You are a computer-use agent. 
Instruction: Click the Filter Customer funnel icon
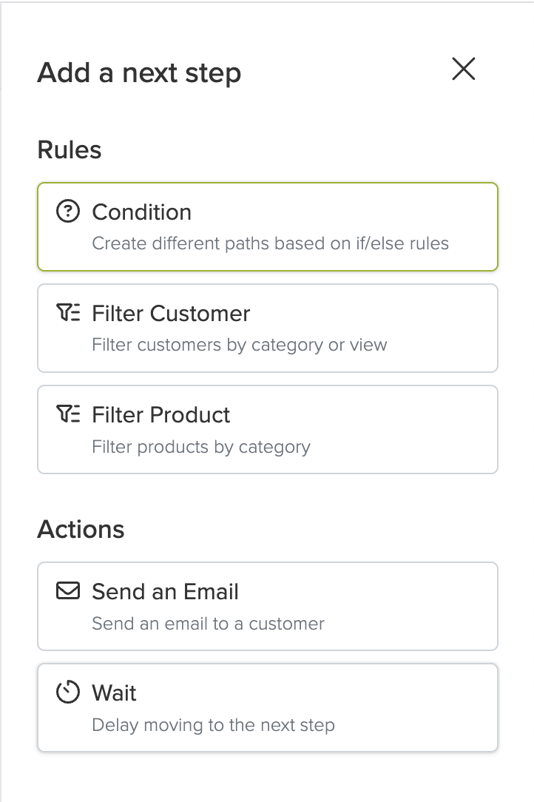click(x=68, y=312)
